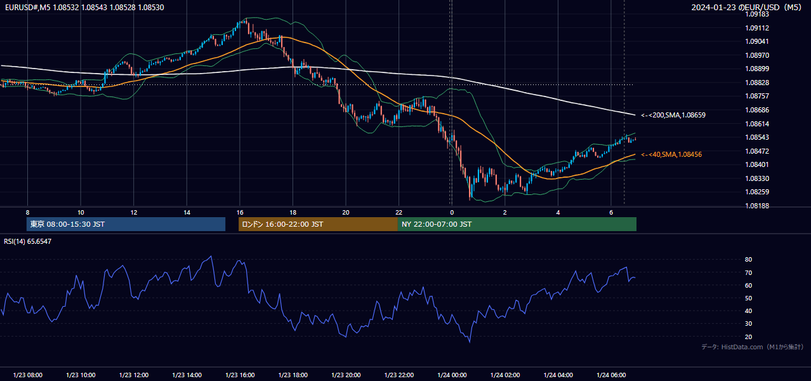Click the 1/23 08:00 bottom time label
This screenshot has height=381, width=811.
click(27, 375)
